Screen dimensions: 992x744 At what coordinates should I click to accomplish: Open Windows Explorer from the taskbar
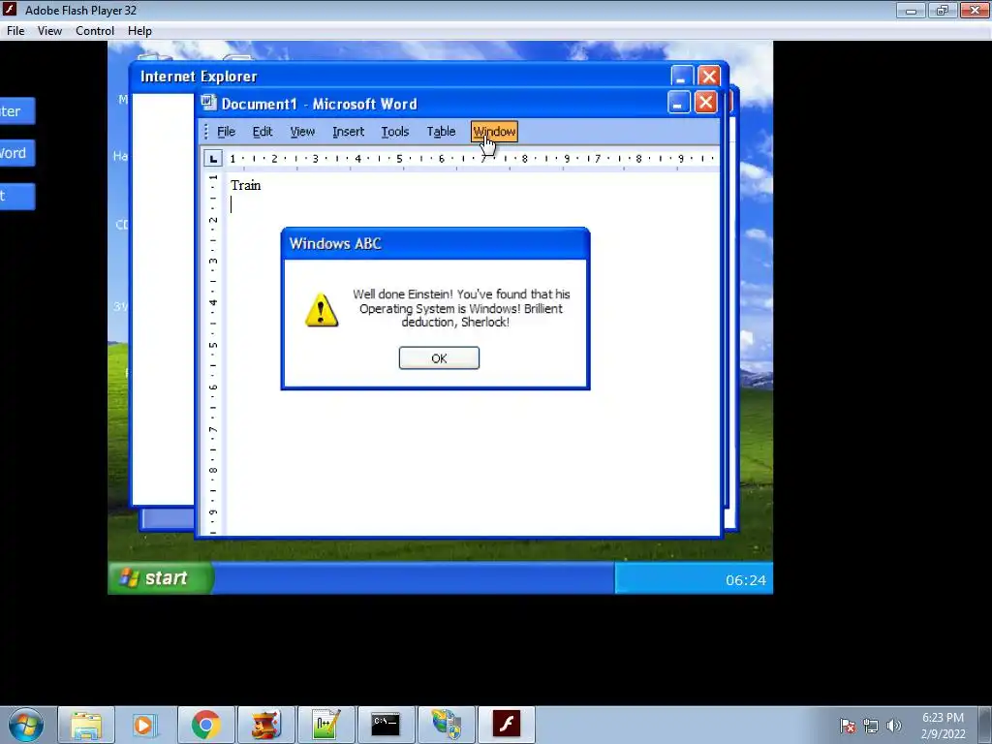(86, 725)
